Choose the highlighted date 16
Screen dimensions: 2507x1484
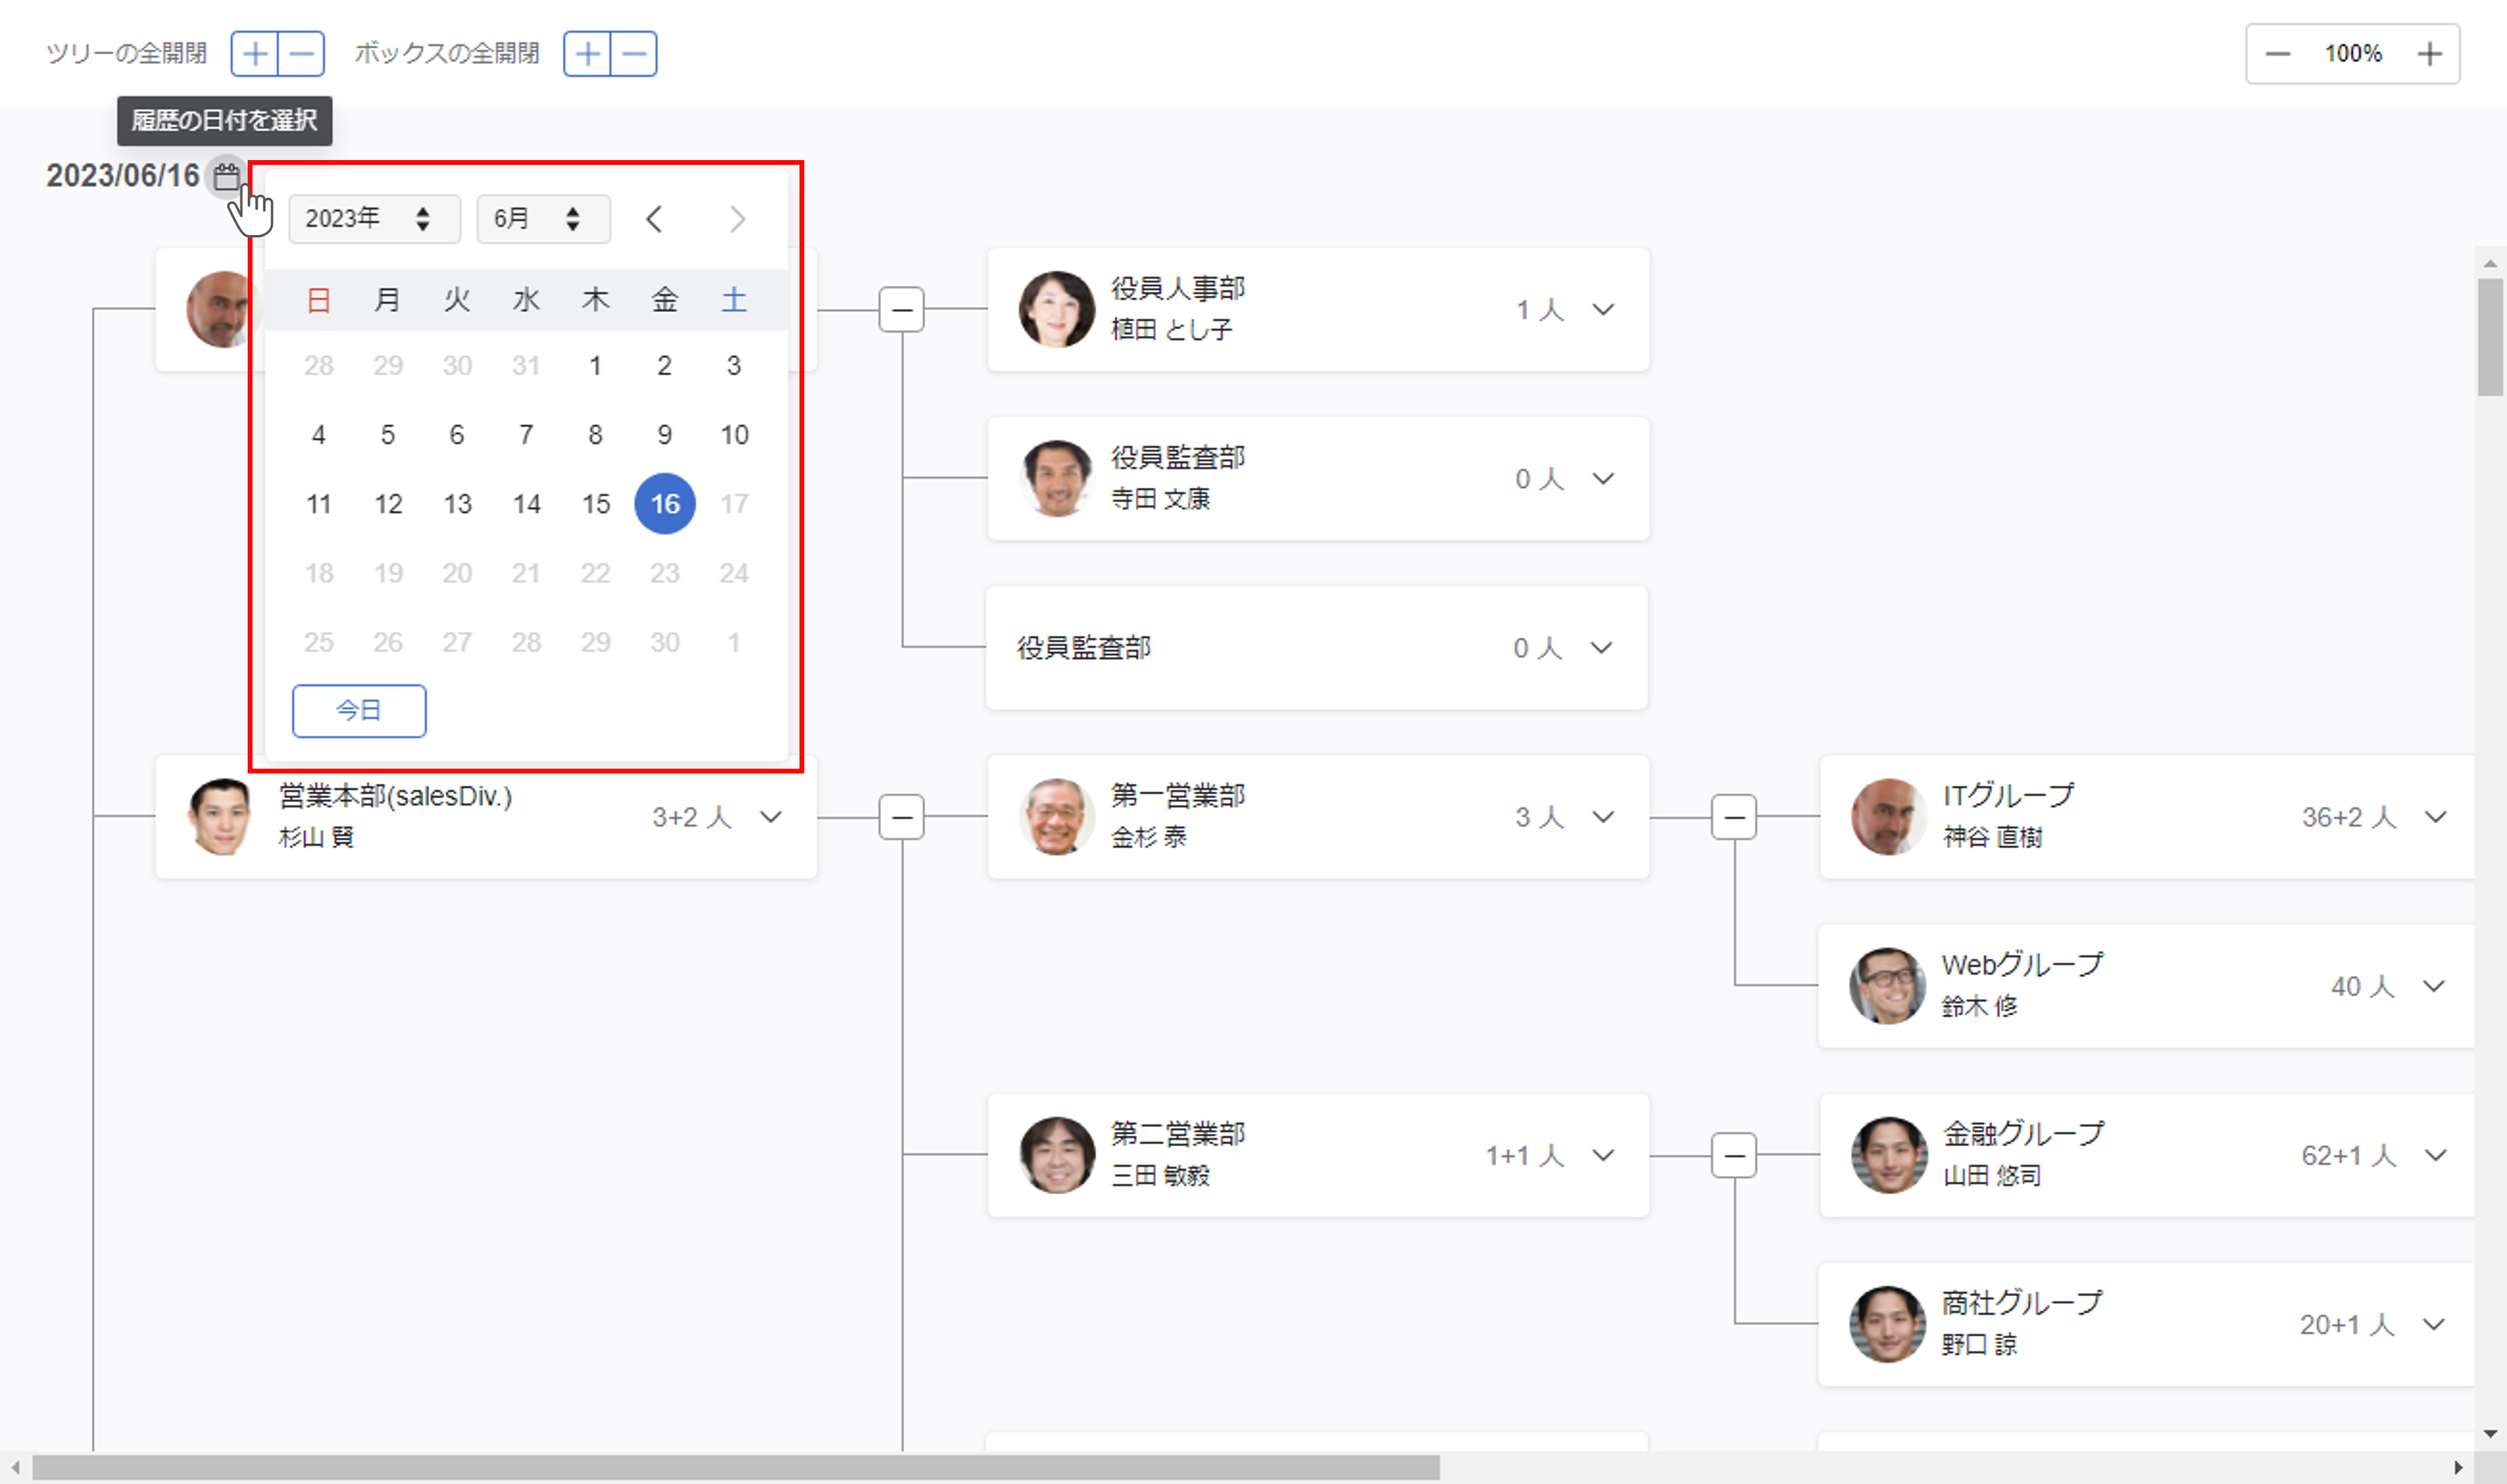click(x=665, y=504)
